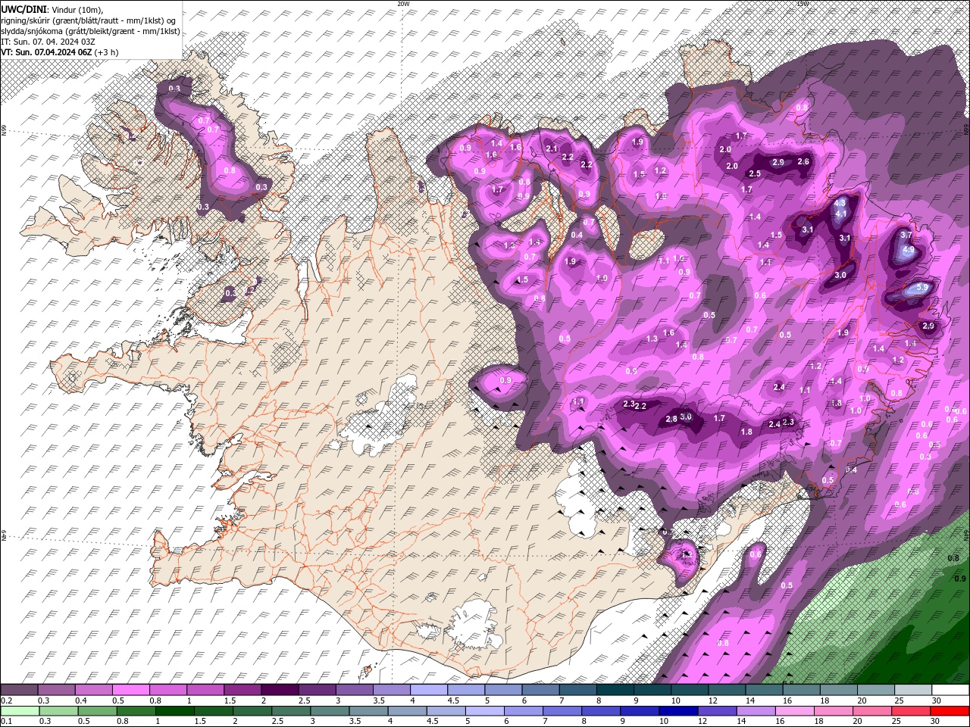Image resolution: width=970 pixels, height=727 pixels.
Task: Select the bright red rain swatch labeled 30
Action: 950,711
